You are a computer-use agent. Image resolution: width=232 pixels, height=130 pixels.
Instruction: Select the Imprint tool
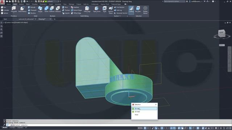[66, 13]
